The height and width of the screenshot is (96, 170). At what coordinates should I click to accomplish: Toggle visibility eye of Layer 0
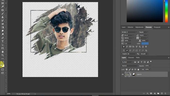pos(123,74)
